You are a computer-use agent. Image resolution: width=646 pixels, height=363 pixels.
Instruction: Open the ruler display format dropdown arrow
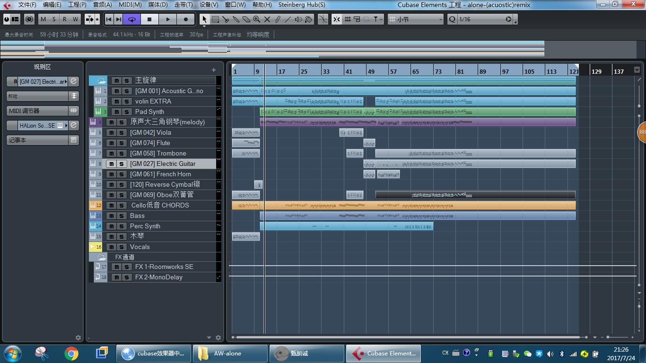637,70
